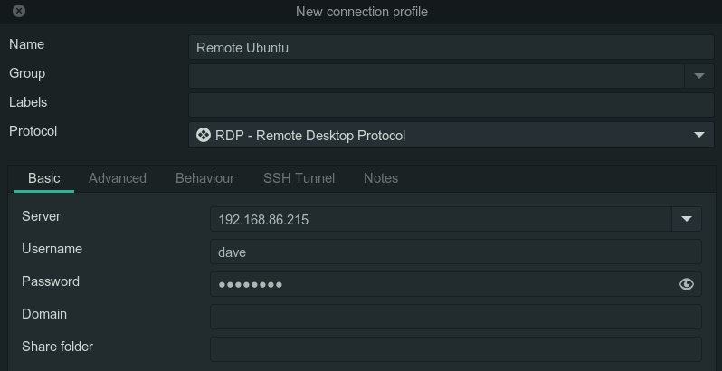Close the New connection profile dialog
The image size is (722, 371).
(19, 12)
